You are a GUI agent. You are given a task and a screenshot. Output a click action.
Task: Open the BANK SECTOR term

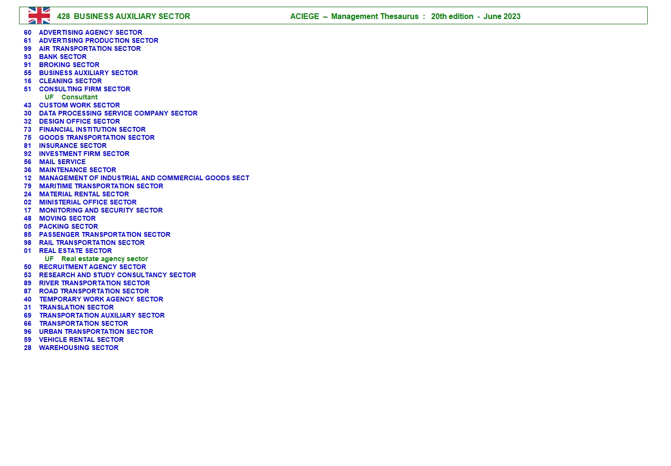(63, 57)
